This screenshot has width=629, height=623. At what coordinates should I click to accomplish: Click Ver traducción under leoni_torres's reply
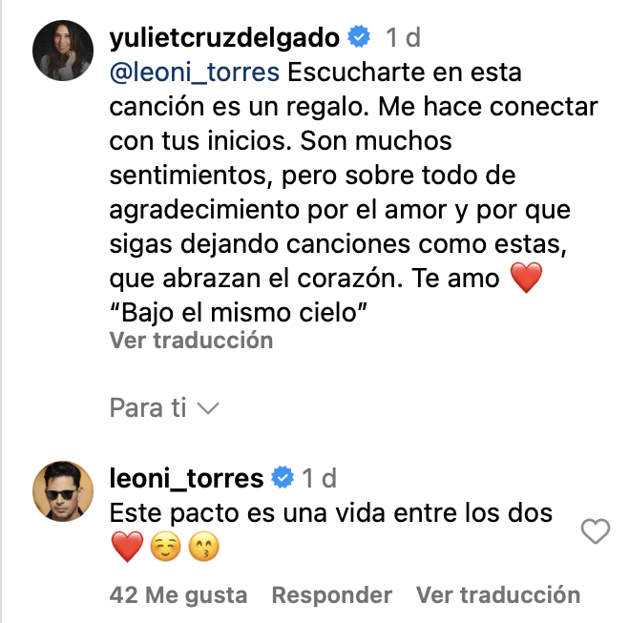[x=497, y=595]
